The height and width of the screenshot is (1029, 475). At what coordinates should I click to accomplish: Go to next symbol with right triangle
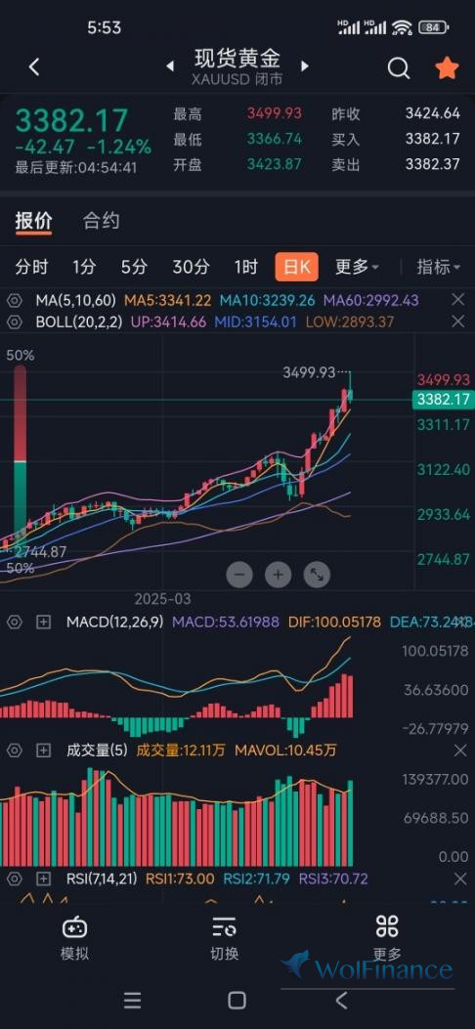[x=304, y=66]
